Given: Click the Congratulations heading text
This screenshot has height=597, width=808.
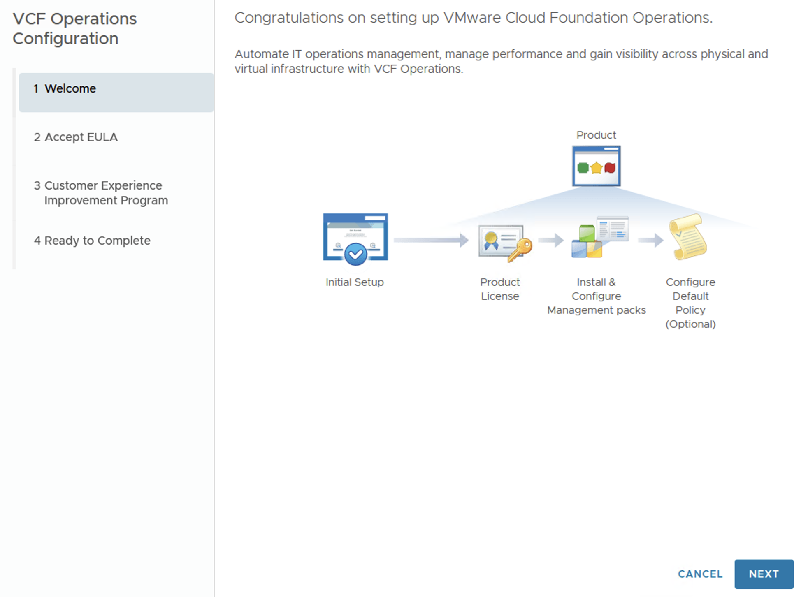Looking at the screenshot, I should pyautogui.click(x=473, y=18).
